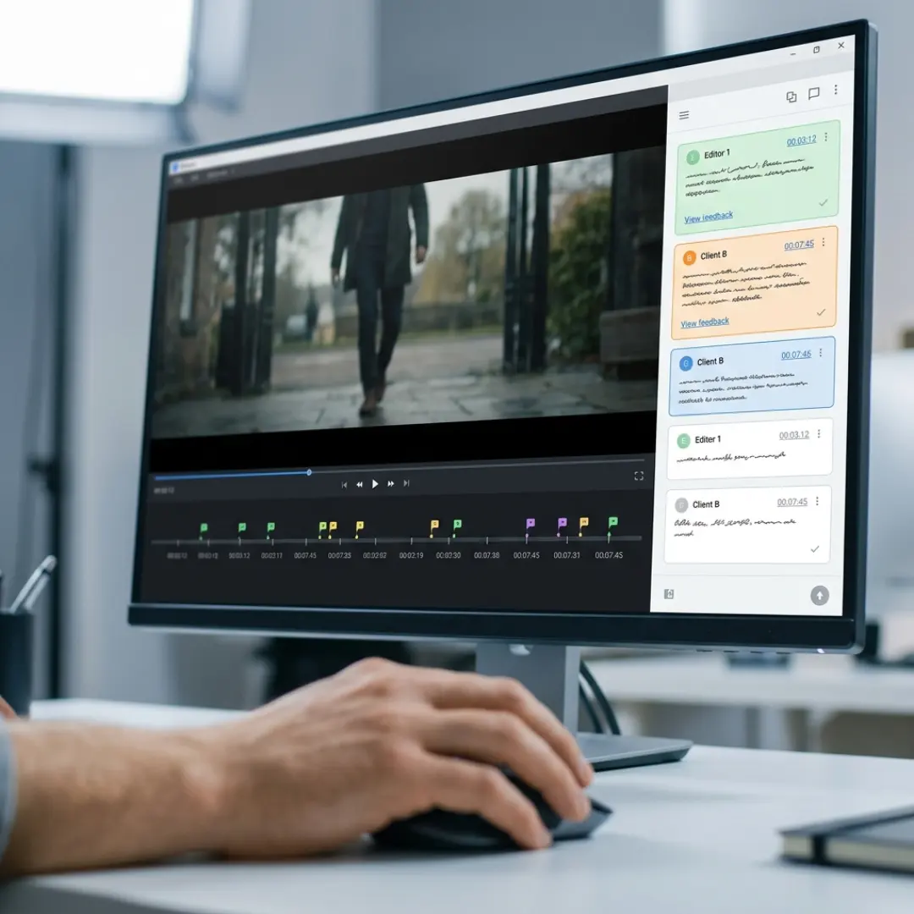Skip to the end of the video
The height and width of the screenshot is (914, 914).
(x=406, y=482)
